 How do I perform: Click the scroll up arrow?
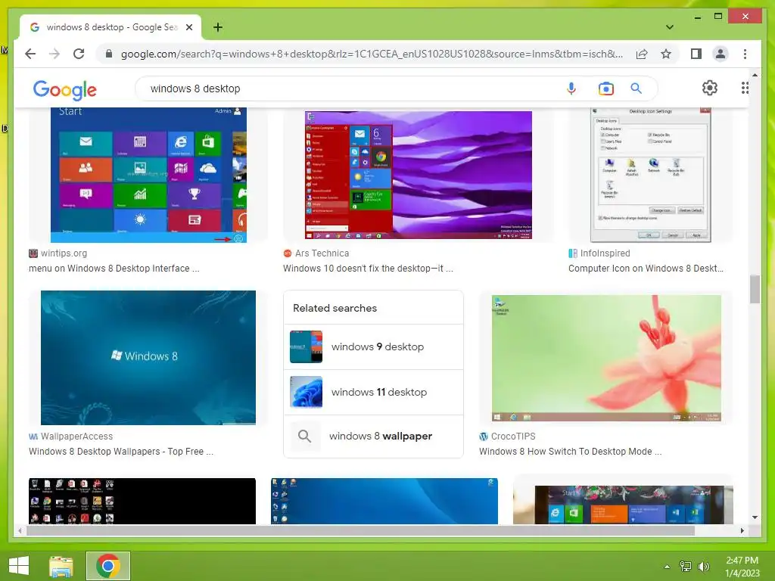(755, 75)
